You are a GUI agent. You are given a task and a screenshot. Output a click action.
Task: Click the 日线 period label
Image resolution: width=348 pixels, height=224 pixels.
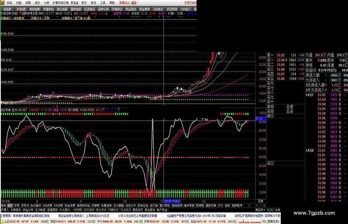(261, 201)
